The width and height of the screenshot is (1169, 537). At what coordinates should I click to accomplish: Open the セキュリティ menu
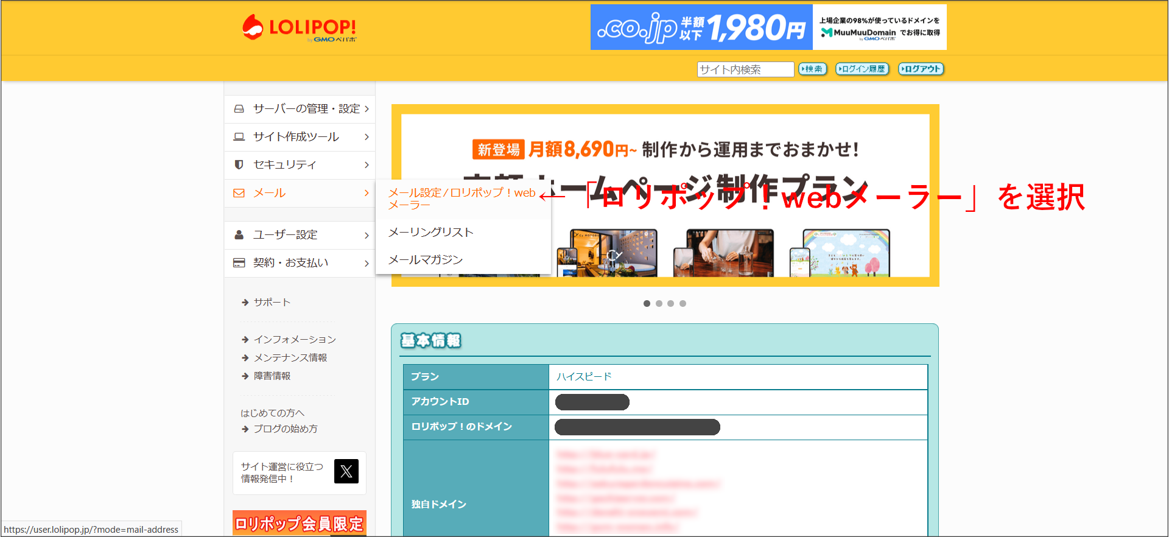coord(300,165)
